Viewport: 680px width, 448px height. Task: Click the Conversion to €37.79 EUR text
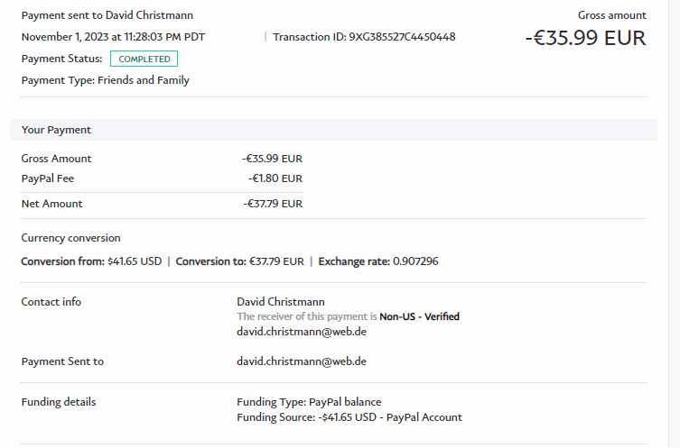[239, 261]
